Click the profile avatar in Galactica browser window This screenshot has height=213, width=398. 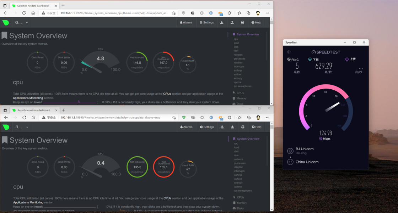258,13
